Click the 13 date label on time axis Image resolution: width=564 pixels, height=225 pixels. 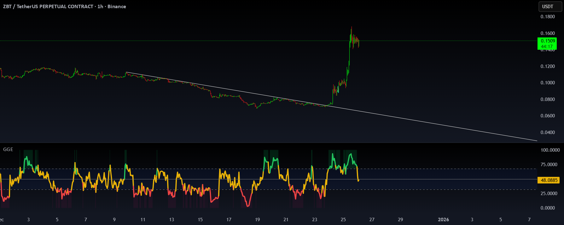pos(172,220)
